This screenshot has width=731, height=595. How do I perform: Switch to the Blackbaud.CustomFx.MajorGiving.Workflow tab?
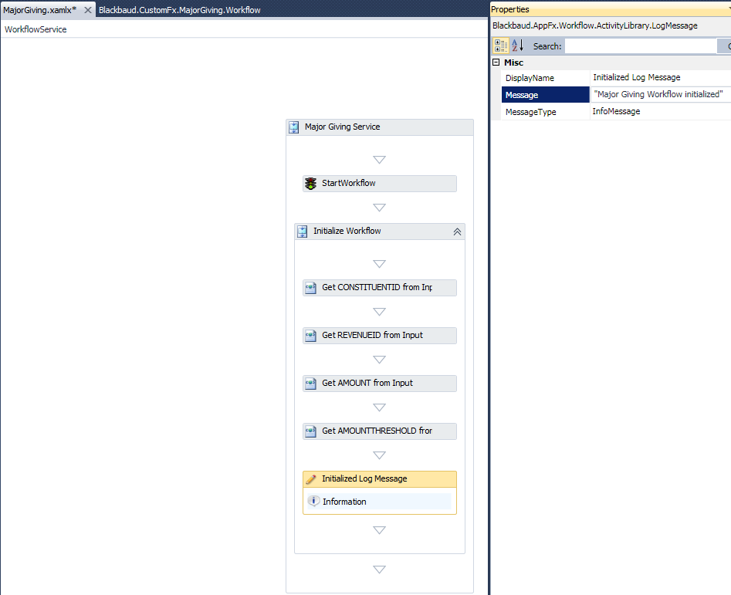pyautogui.click(x=179, y=10)
